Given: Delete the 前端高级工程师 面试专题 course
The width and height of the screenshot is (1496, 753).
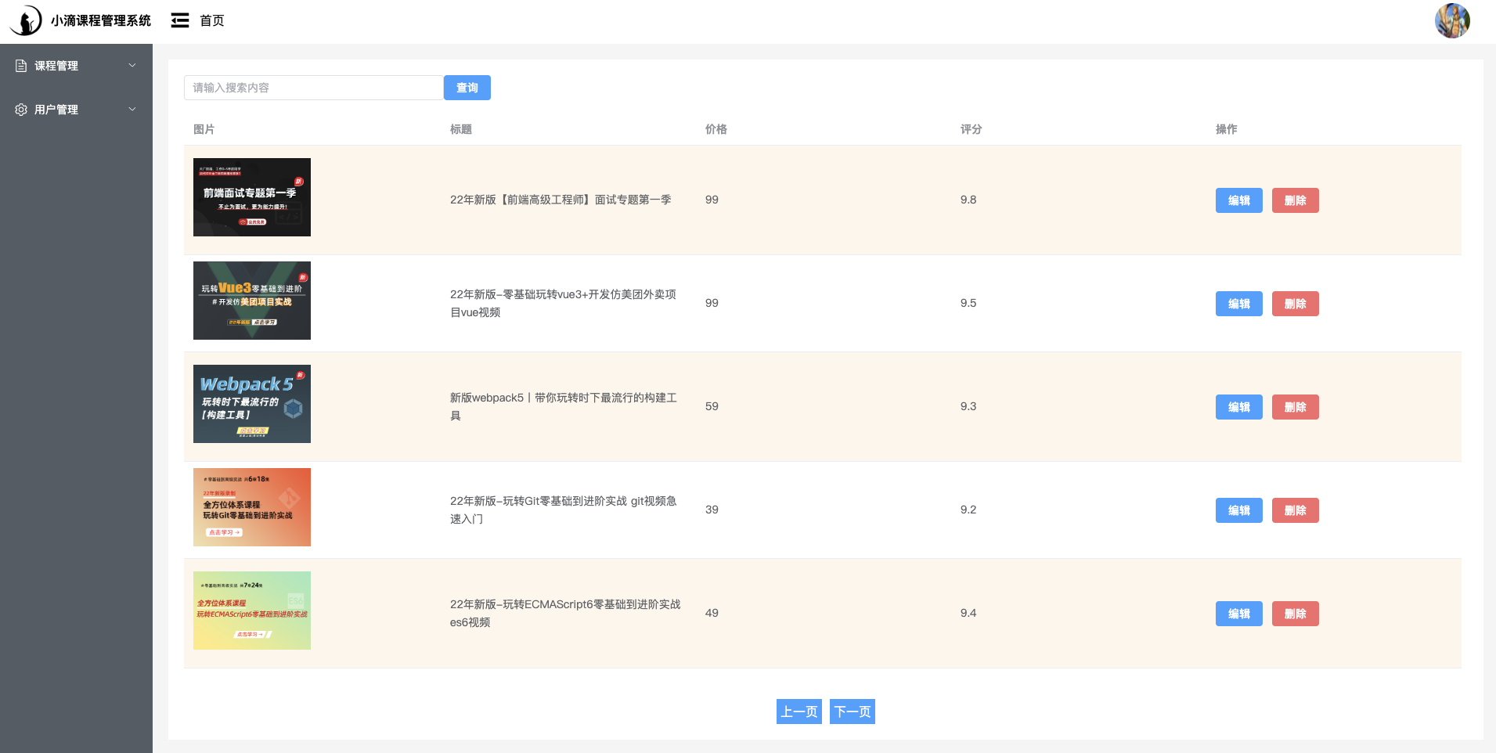Looking at the screenshot, I should tap(1295, 200).
